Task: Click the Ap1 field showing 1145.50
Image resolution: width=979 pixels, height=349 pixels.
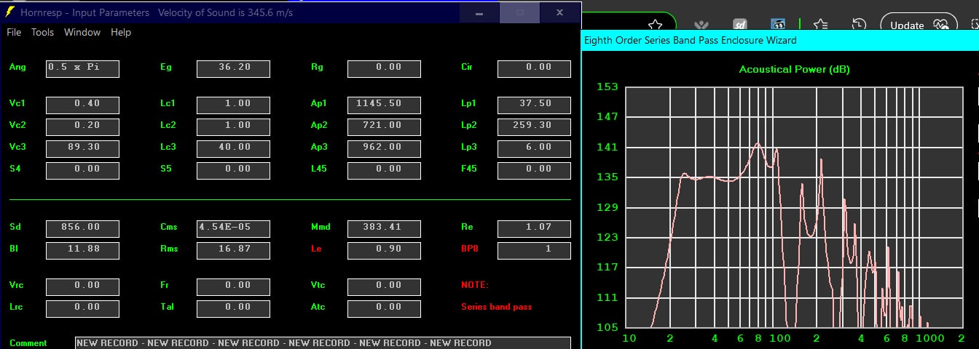Action: coord(384,105)
